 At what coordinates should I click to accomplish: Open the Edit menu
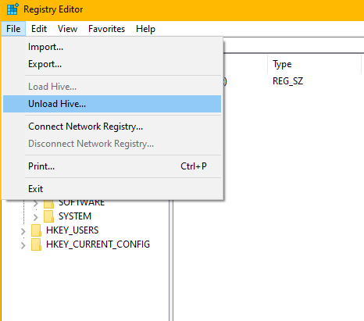(x=39, y=29)
